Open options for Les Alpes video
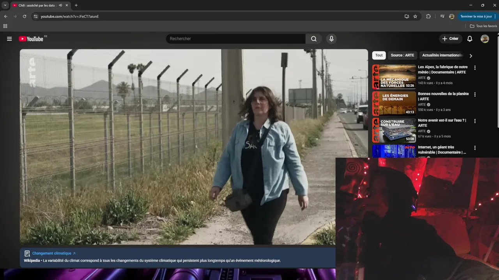Image resolution: width=499 pixels, height=280 pixels. click(475, 68)
